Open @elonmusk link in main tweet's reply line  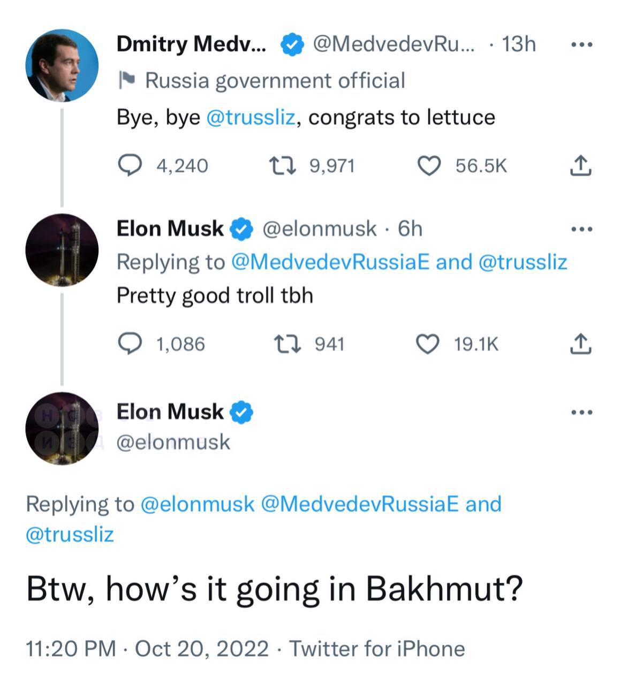(197, 504)
